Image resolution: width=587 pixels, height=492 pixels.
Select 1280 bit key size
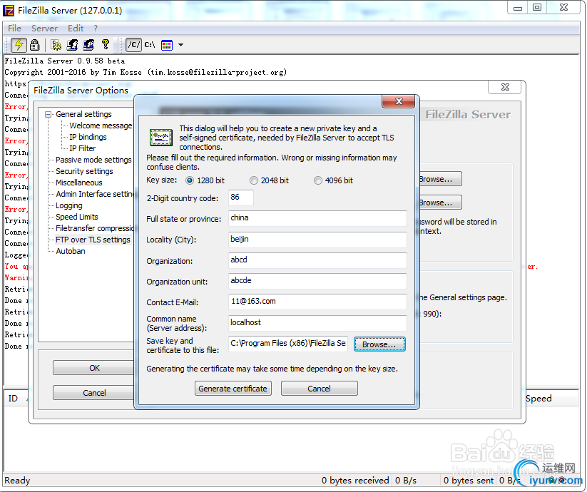(x=205, y=180)
